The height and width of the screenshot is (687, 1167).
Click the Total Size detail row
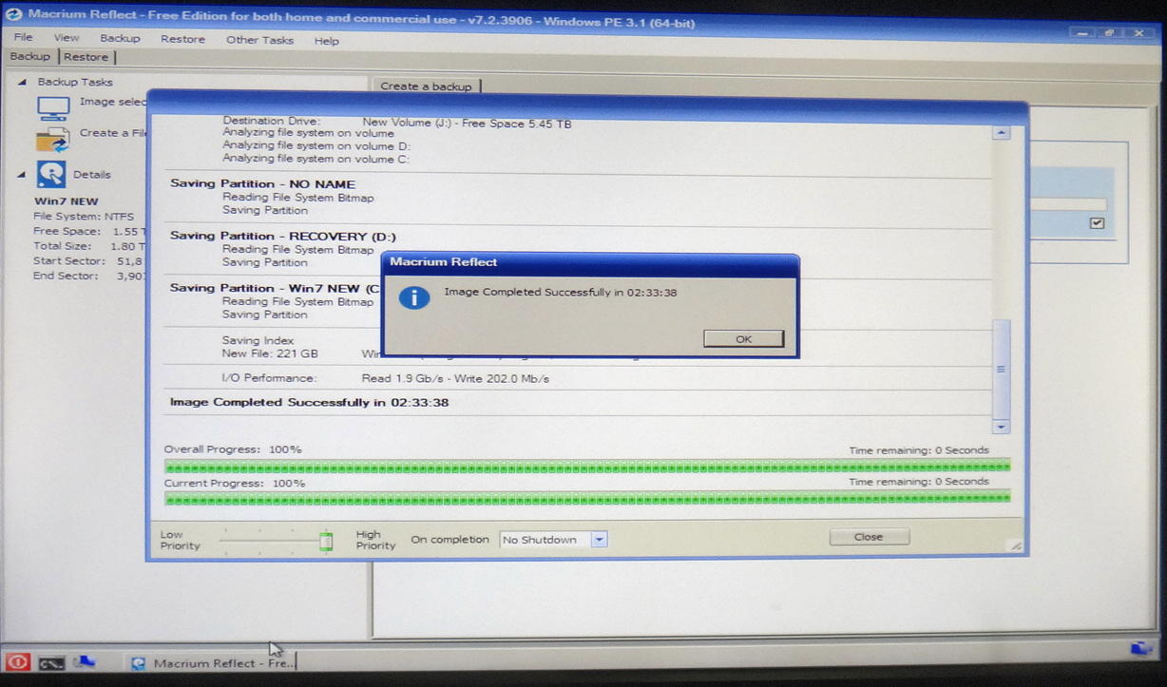[89, 246]
